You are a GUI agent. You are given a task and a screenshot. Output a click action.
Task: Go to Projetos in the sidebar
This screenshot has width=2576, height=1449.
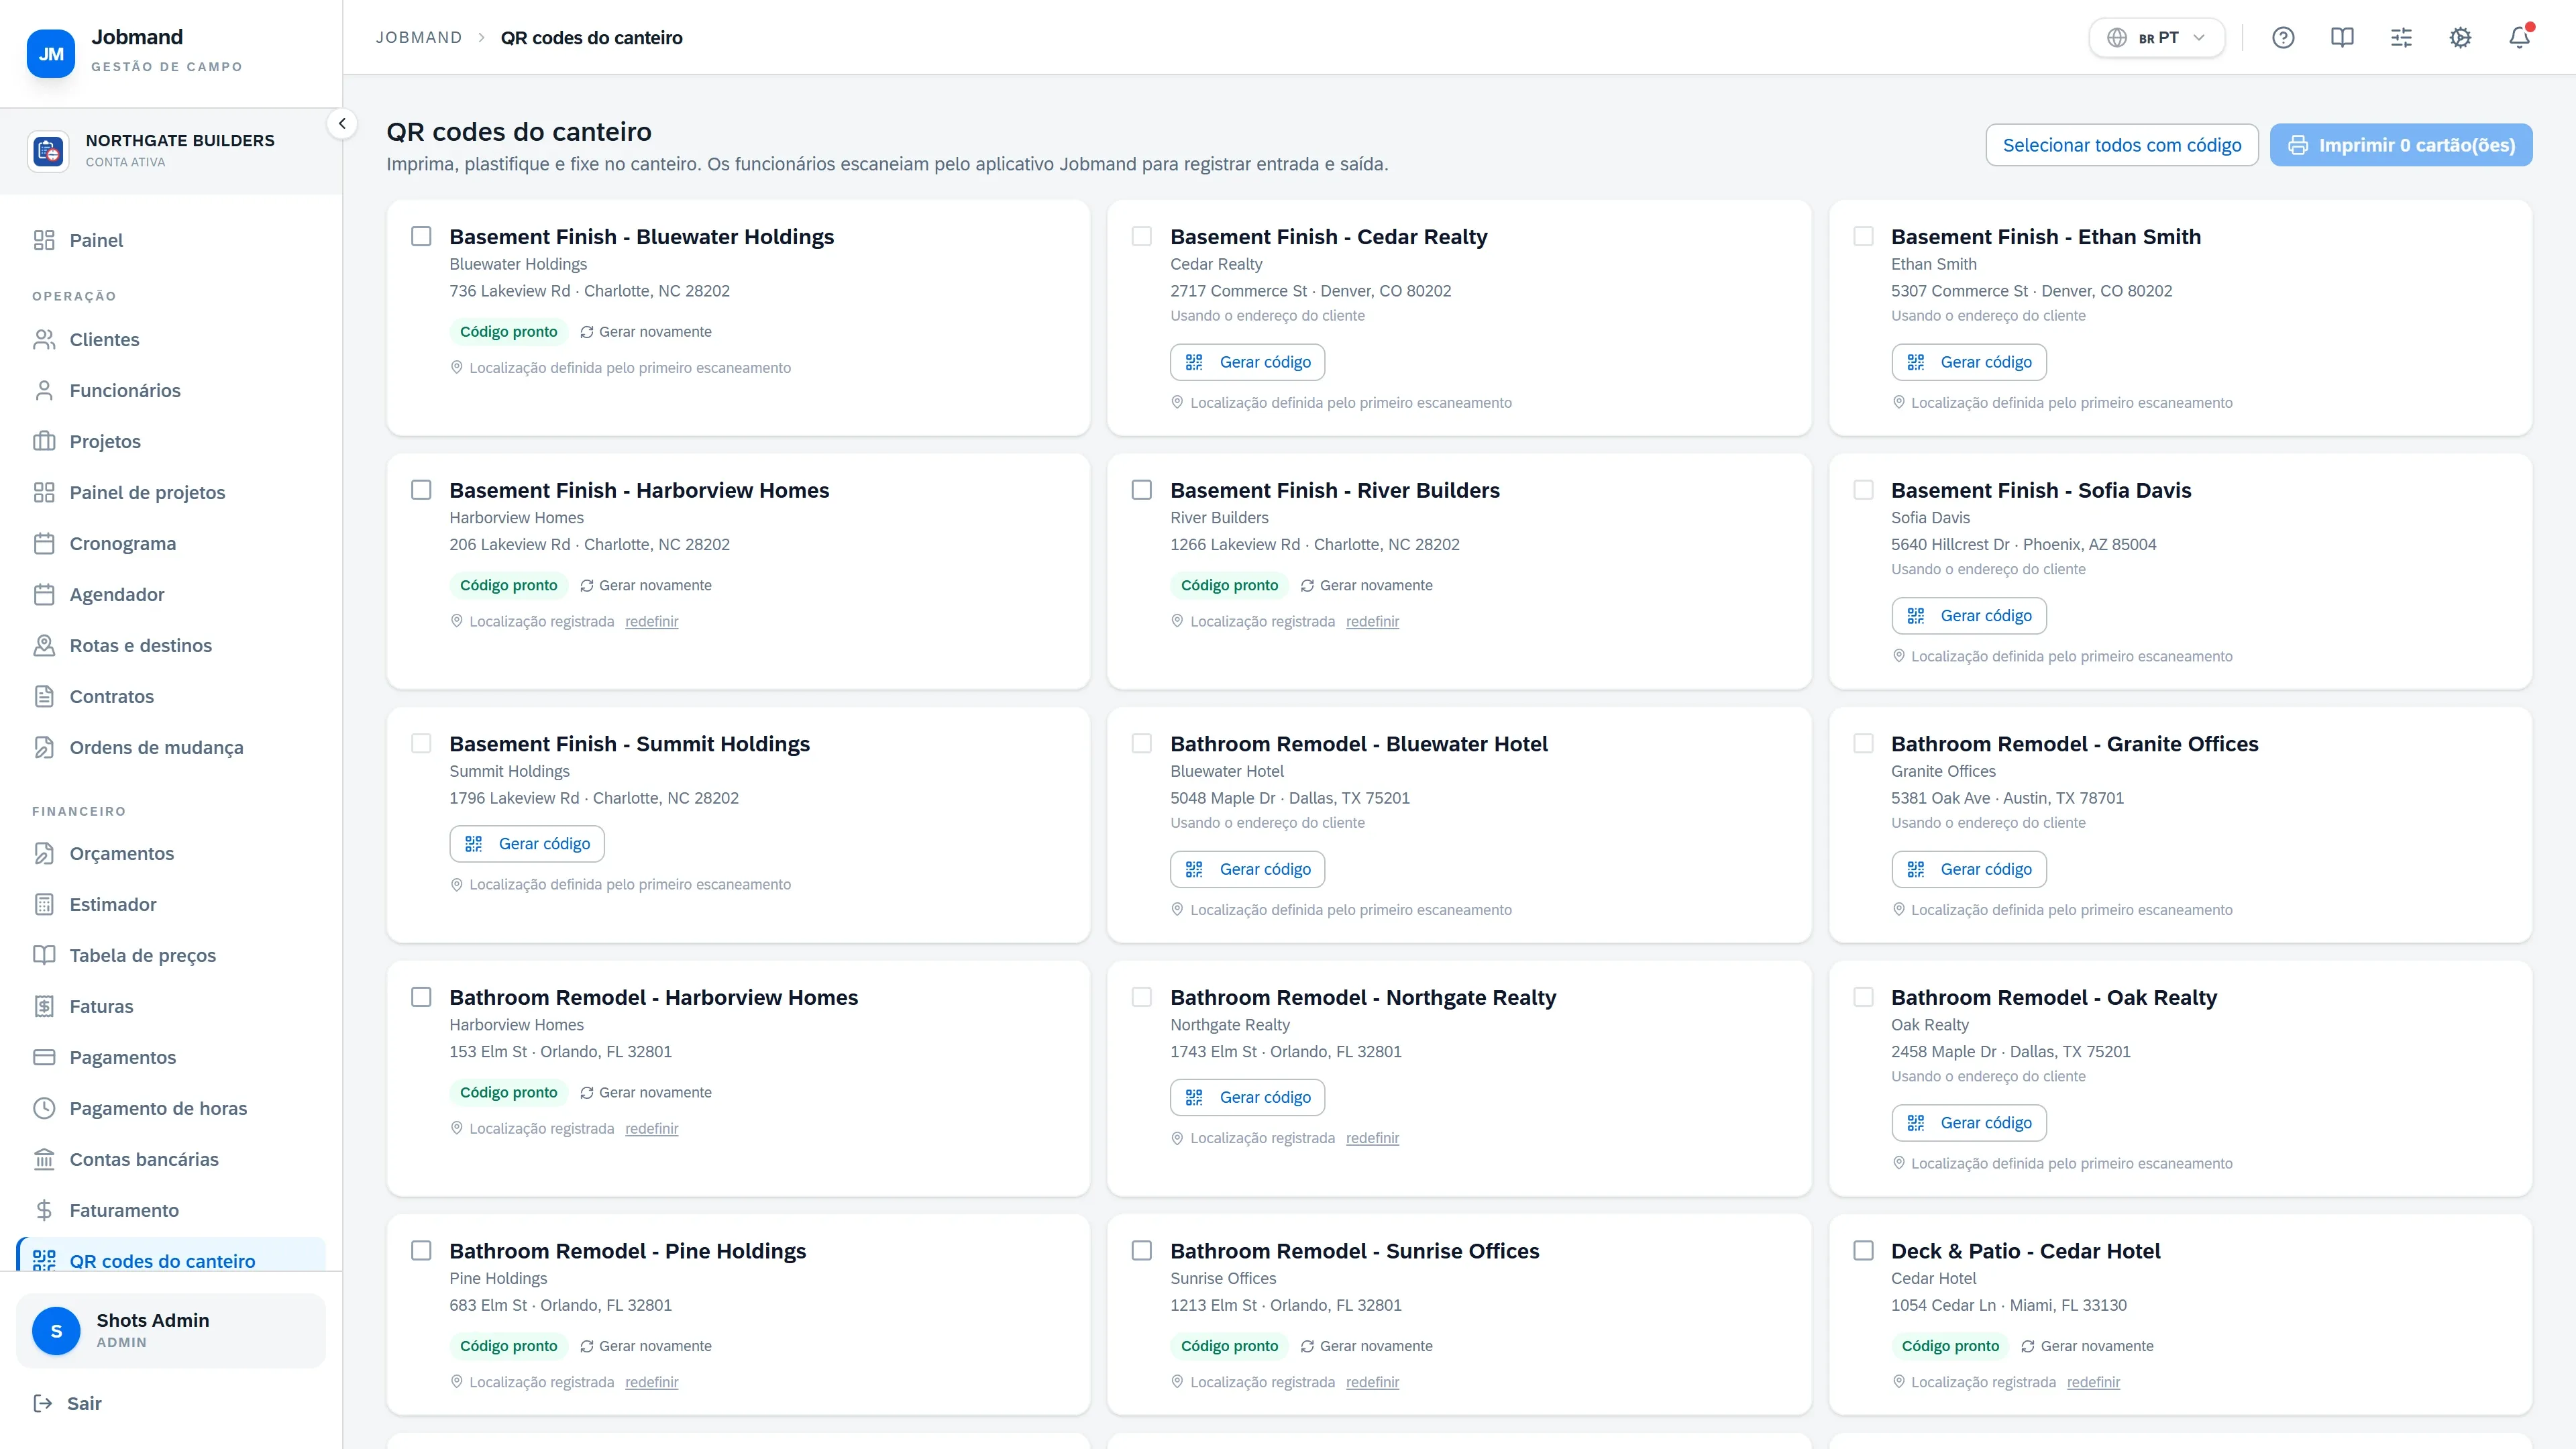click(171, 442)
